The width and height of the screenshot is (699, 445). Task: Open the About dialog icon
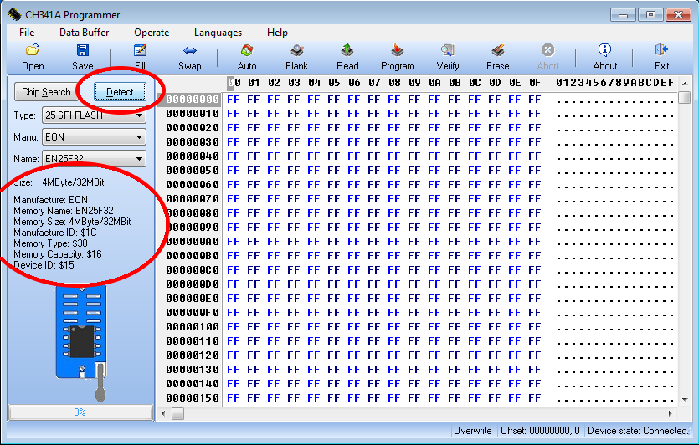[x=605, y=50]
